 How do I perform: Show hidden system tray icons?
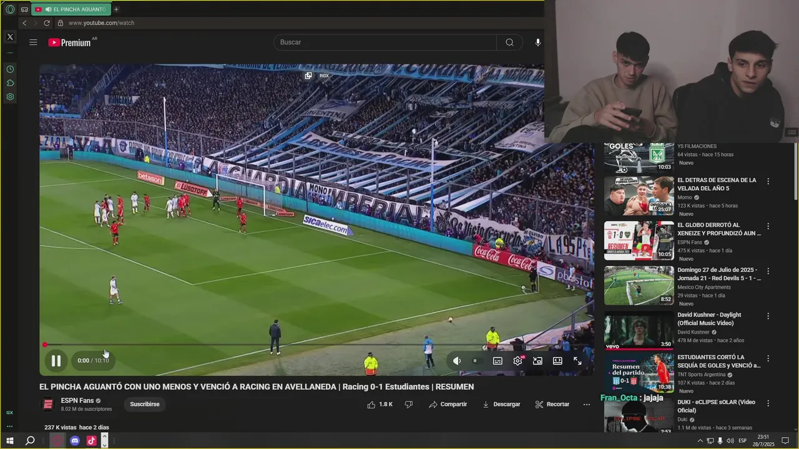tap(700, 441)
